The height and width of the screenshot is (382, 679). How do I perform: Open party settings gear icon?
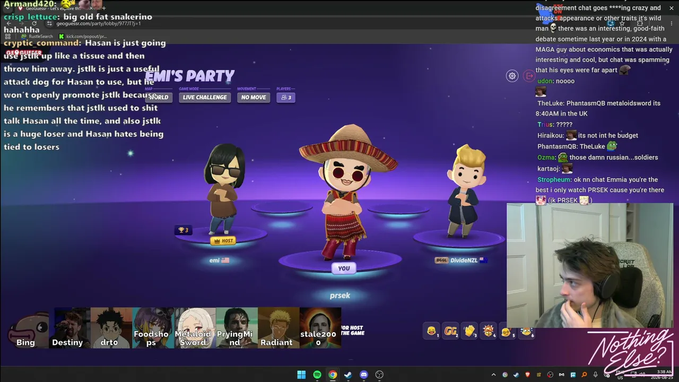pyautogui.click(x=512, y=76)
